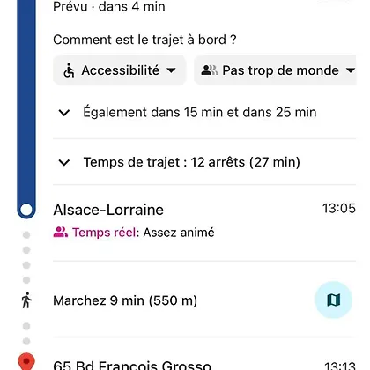Viewport: 370px width, 370px height.
Task: Open the walking map preview button
Action: click(x=333, y=300)
